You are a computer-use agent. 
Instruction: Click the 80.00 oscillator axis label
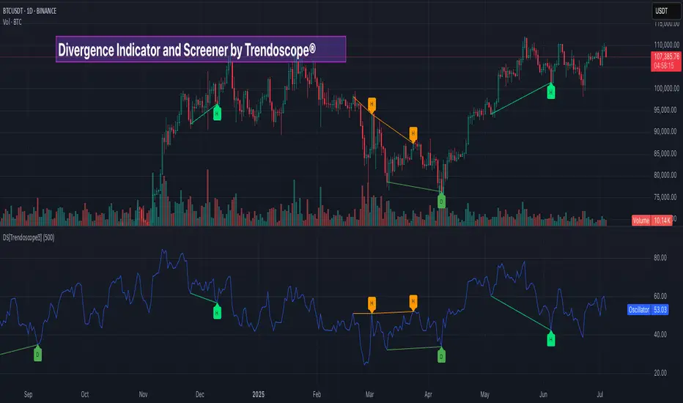[660, 258]
